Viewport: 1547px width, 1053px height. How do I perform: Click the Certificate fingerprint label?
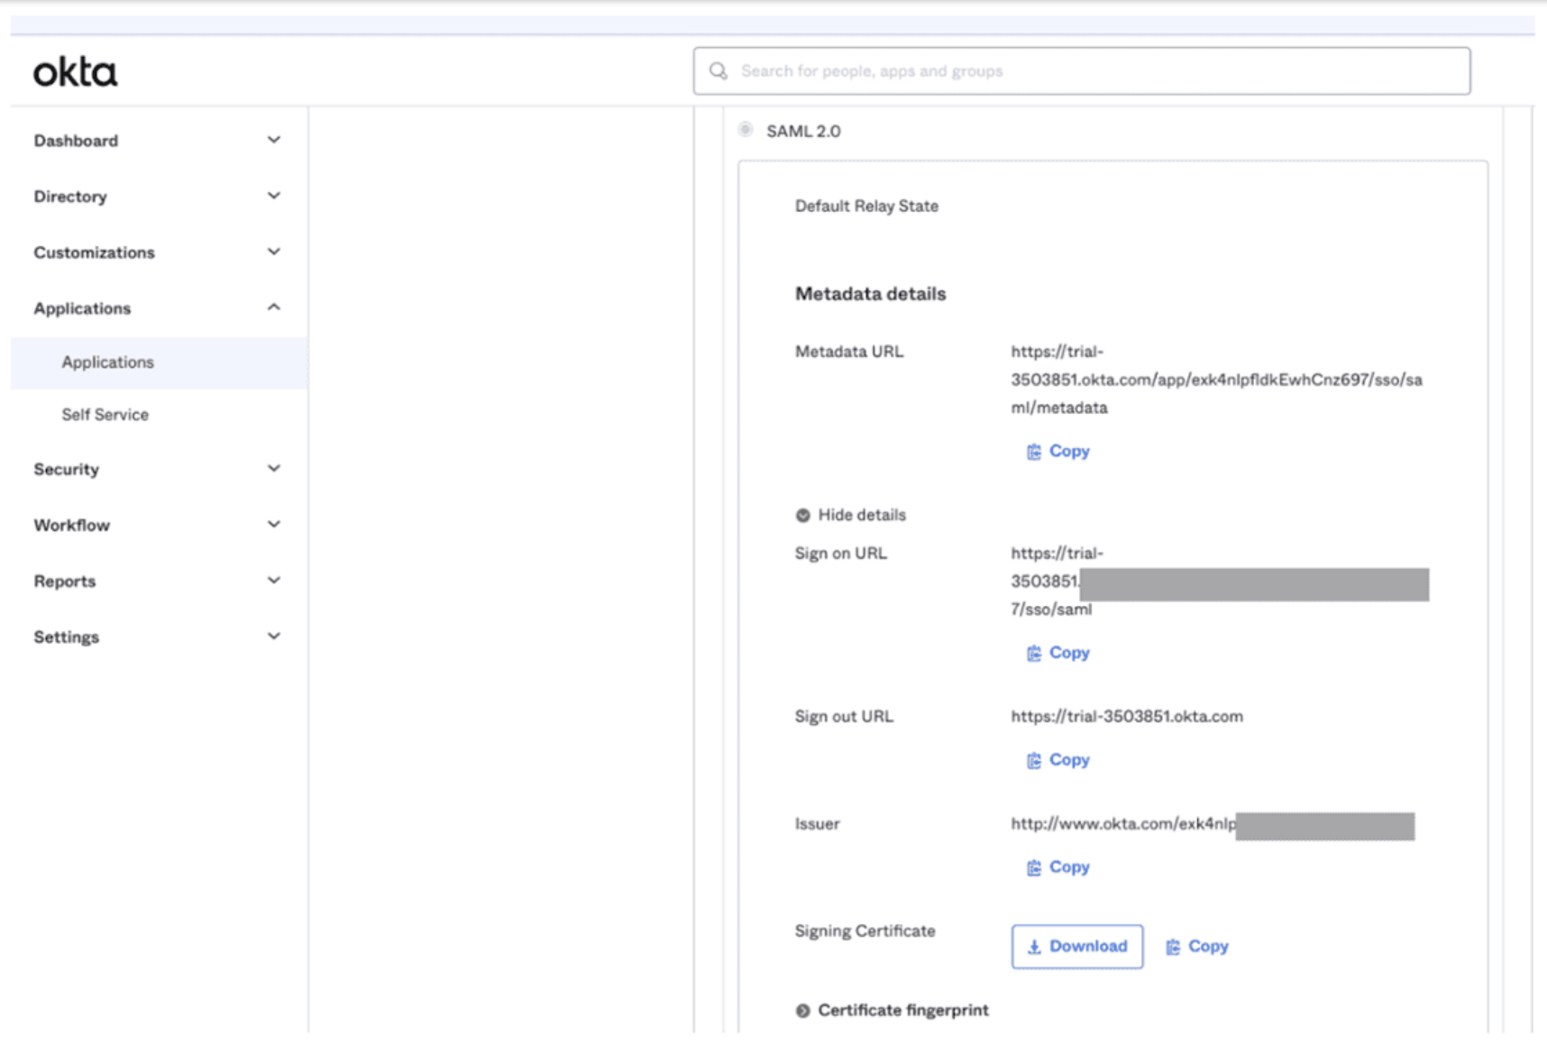click(x=903, y=1011)
